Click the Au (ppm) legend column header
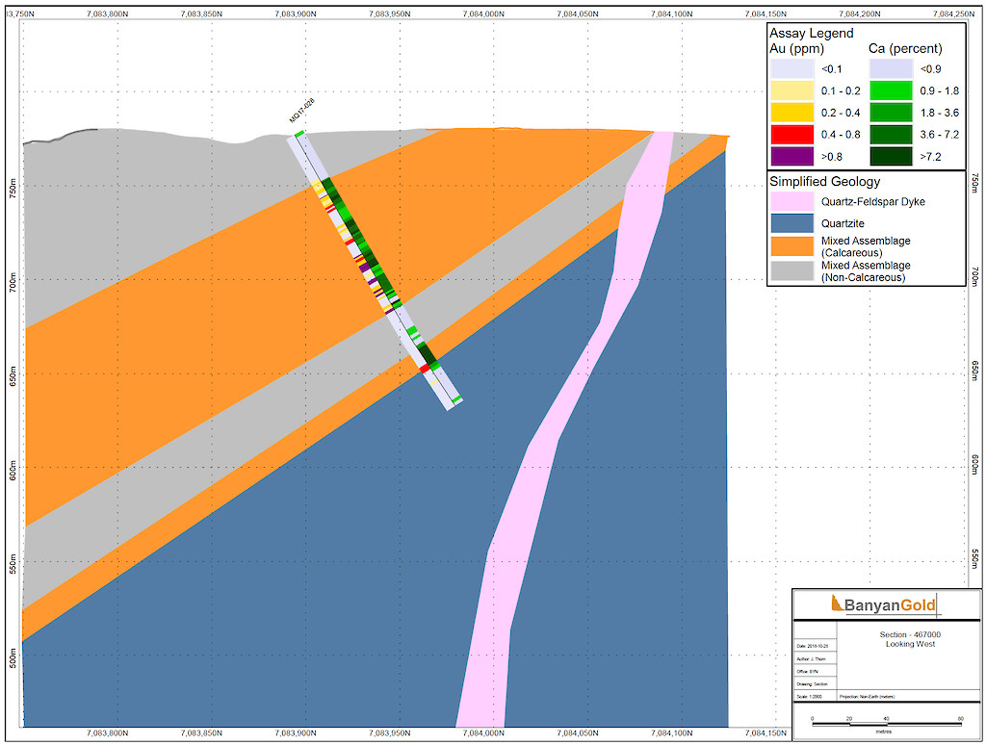Screen dimensions: 986x745 pos(798,48)
